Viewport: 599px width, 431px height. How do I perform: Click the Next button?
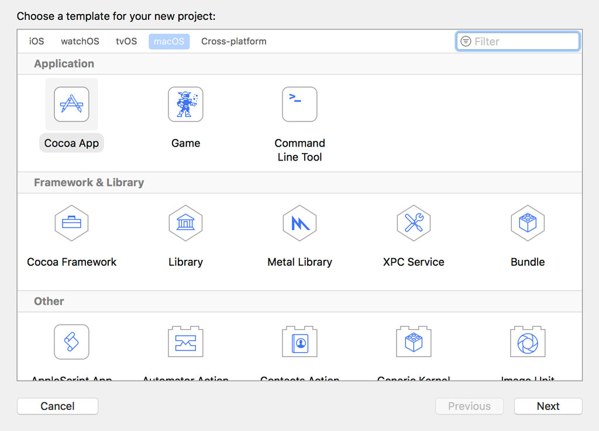(x=548, y=406)
